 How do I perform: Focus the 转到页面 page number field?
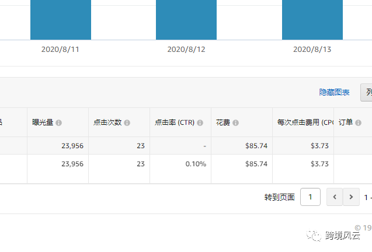(x=310, y=197)
